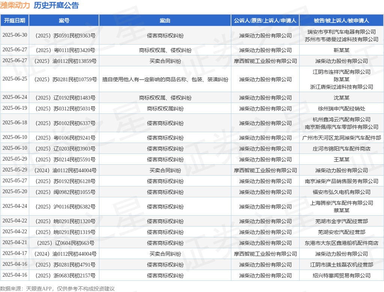Click defendant 苏州市韦德曼过滤科技有限公司
The width and height of the screenshot is (384, 292).
[x=341, y=39]
